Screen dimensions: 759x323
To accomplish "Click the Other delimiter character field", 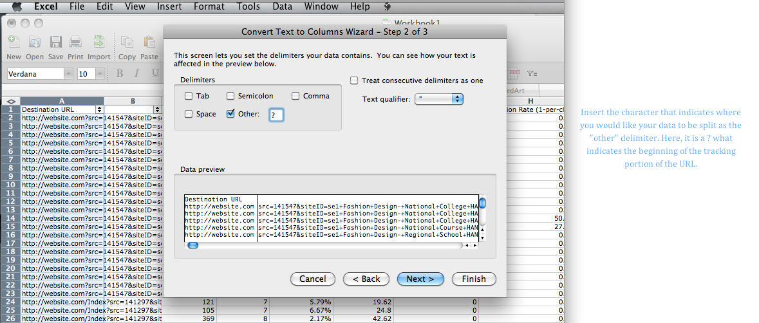I will 276,115.
